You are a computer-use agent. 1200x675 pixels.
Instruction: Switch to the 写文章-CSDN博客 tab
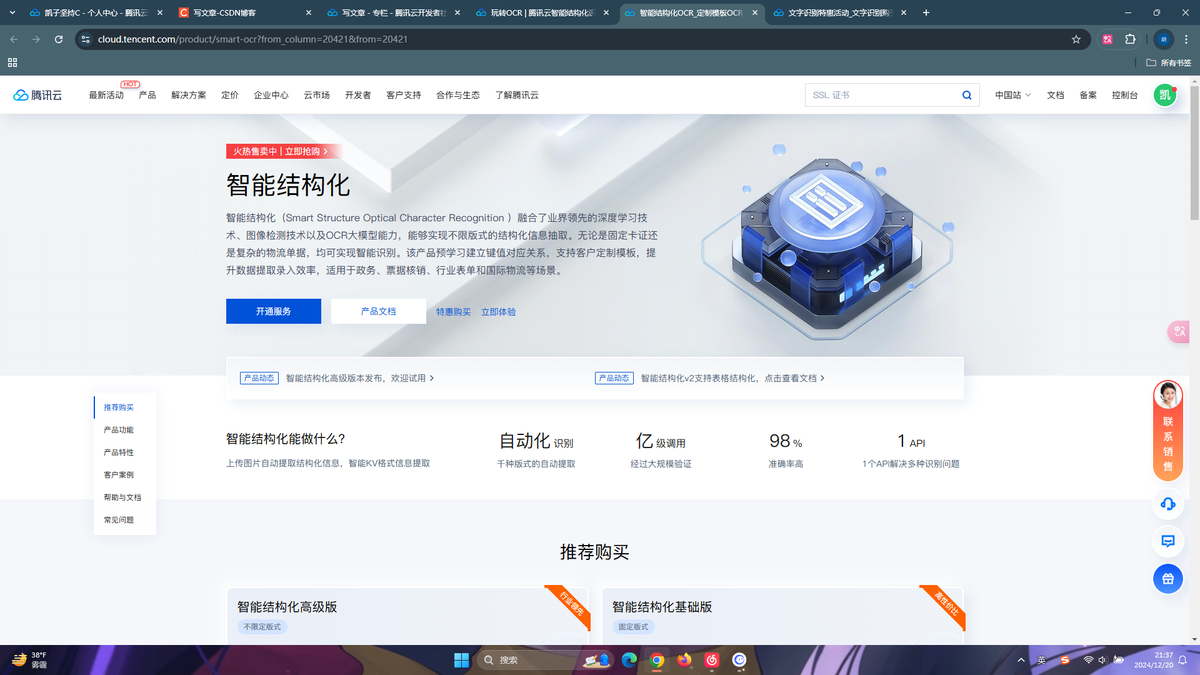(x=244, y=12)
